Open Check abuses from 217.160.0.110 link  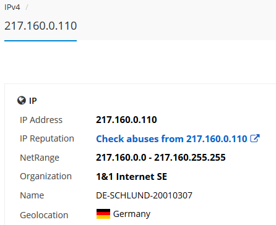pyautogui.click(x=171, y=138)
